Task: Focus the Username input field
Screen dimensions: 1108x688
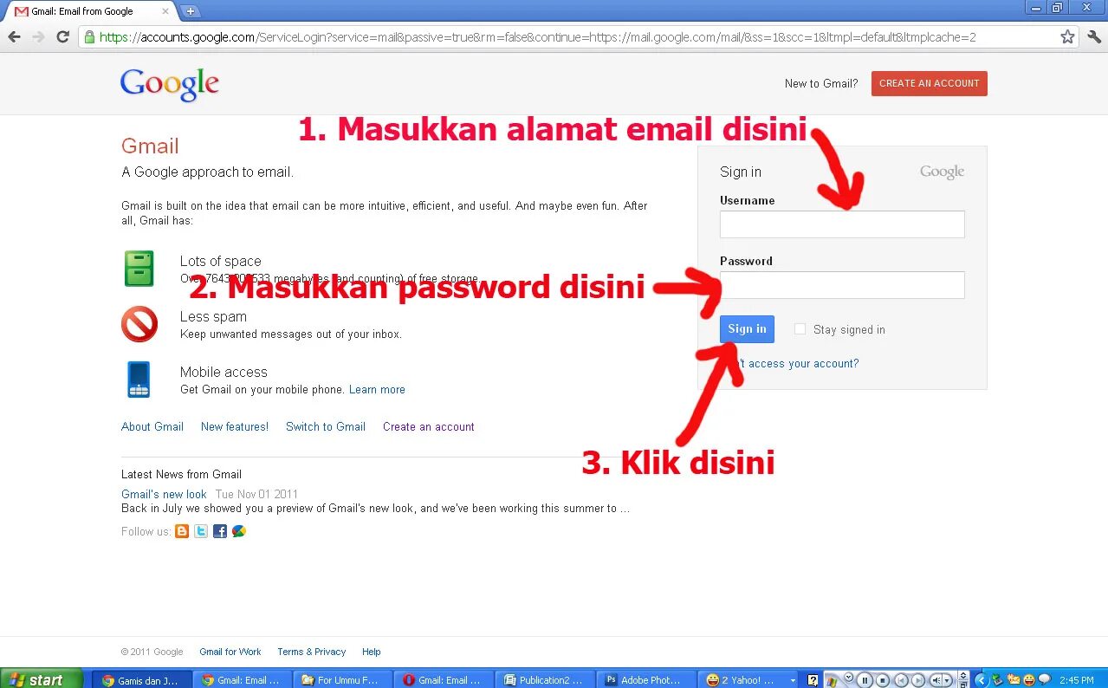Action: tap(842, 224)
